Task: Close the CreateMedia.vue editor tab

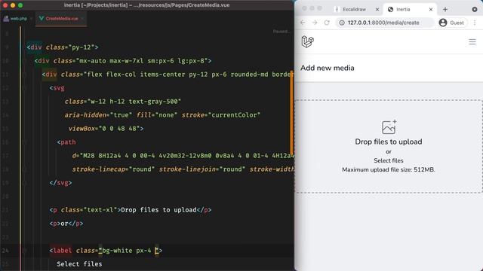Action: 82,18
